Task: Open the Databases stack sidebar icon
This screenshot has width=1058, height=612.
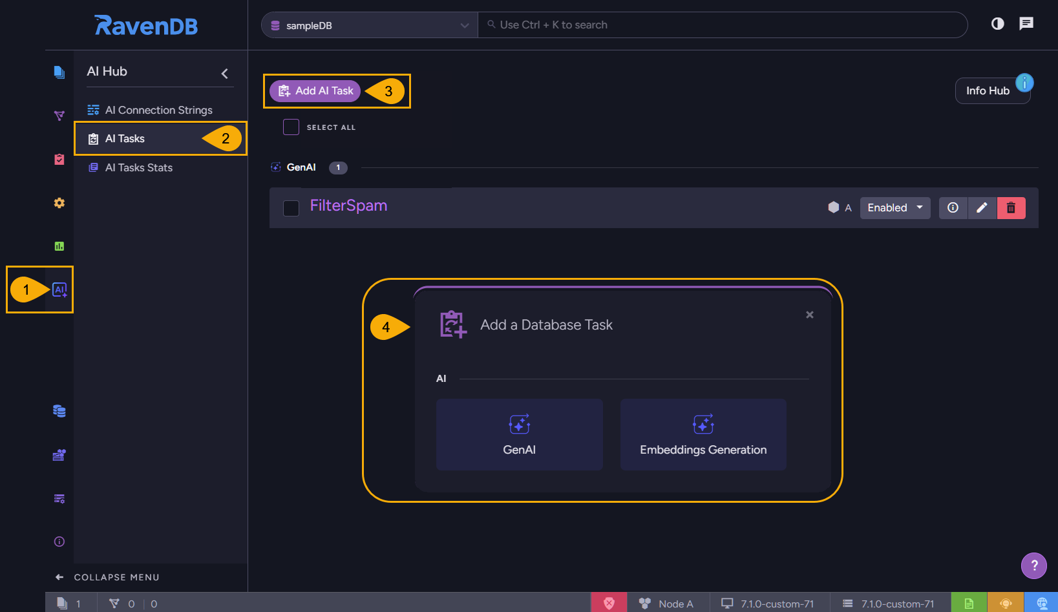Action: [59, 411]
